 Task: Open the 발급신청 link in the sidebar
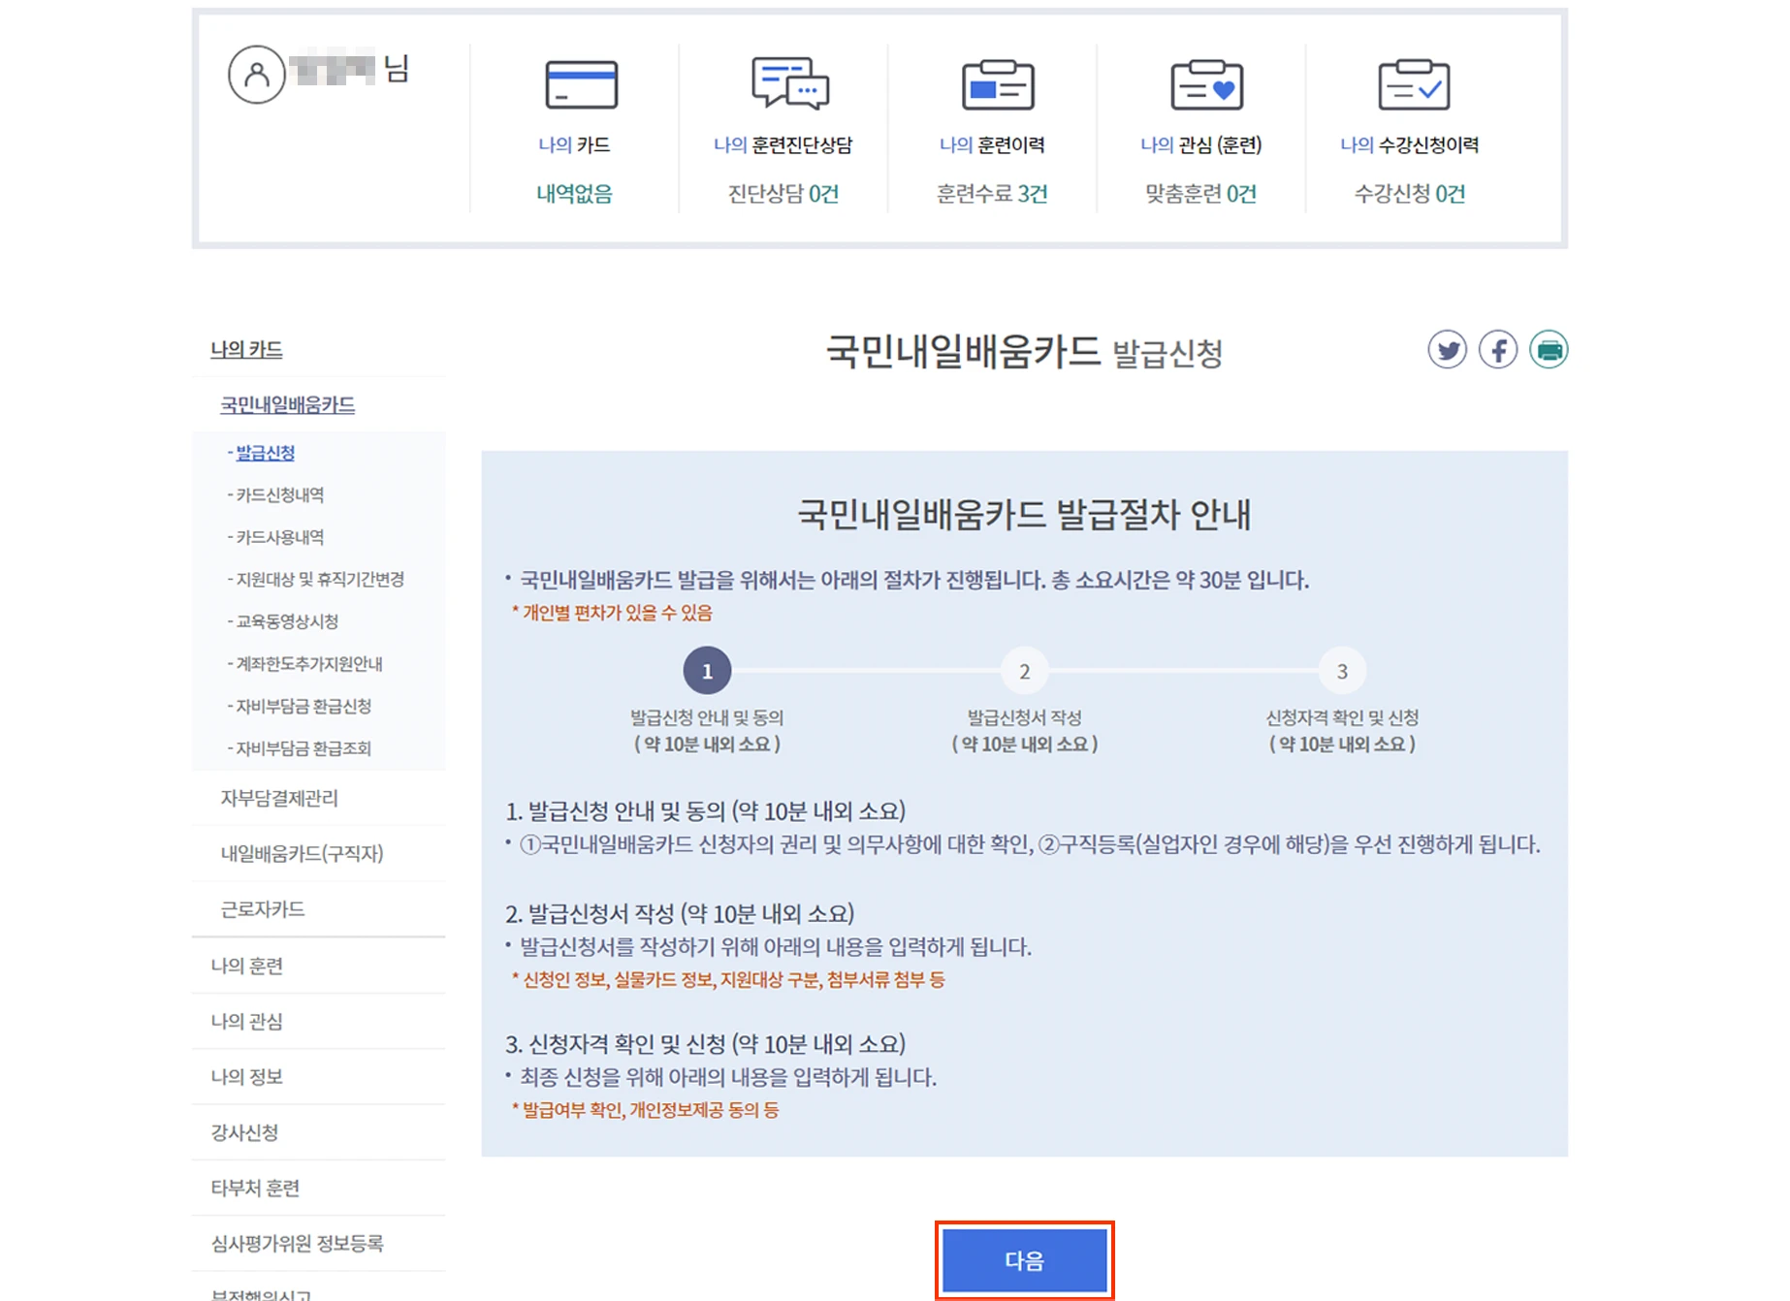(264, 452)
